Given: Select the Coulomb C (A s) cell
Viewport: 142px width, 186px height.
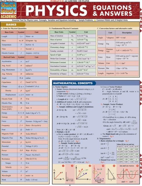Looking at the screenshot, I should pyautogui.click(x=37, y=86).
